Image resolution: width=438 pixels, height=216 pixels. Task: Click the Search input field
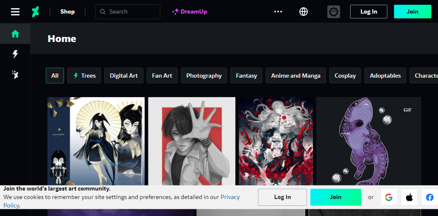pyautogui.click(x=131, y=12)
